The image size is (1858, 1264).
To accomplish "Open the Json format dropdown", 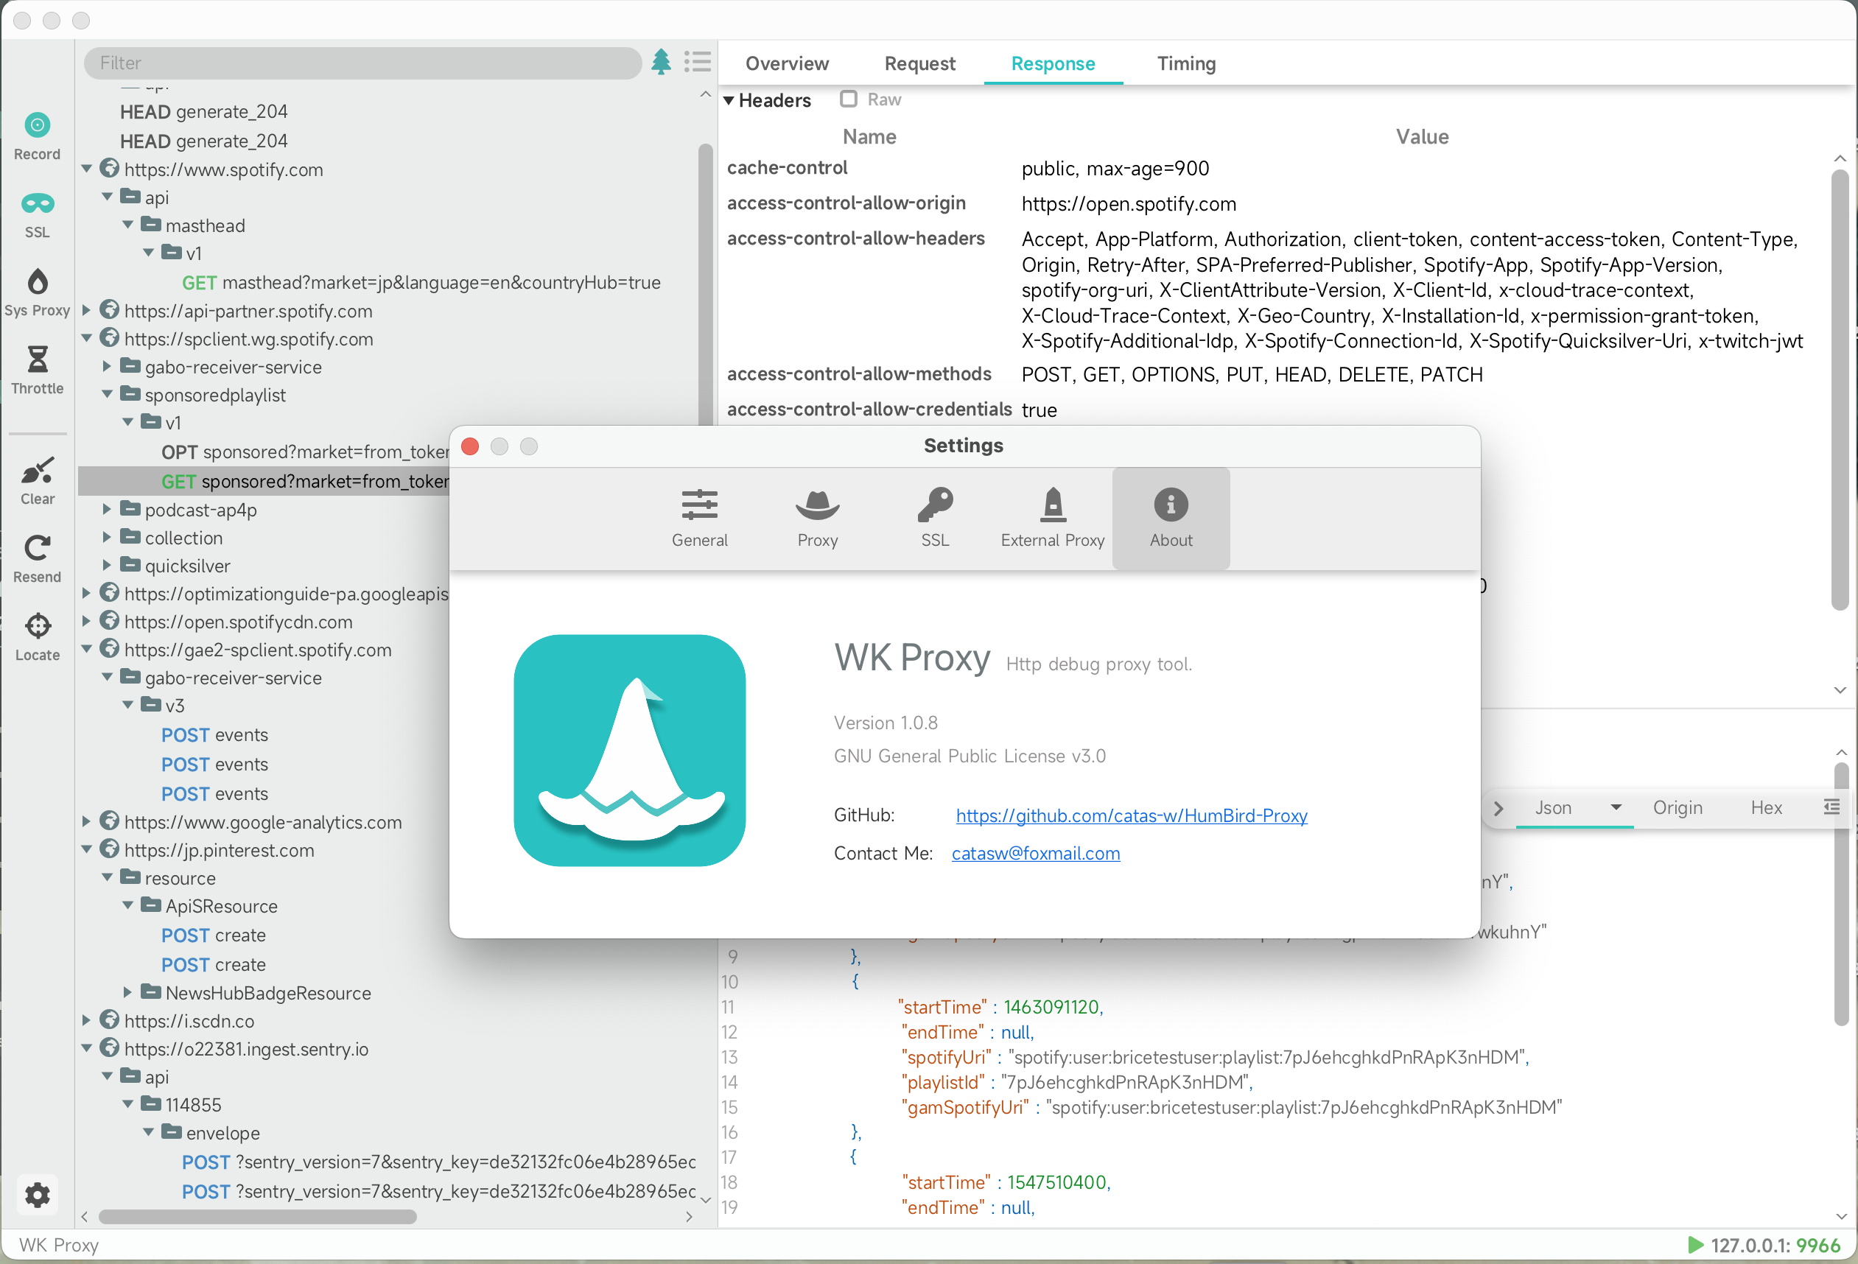I will point(1616,807).
